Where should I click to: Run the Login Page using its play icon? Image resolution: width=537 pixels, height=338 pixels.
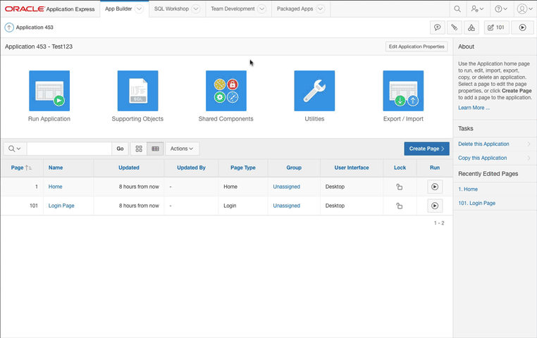435,206
